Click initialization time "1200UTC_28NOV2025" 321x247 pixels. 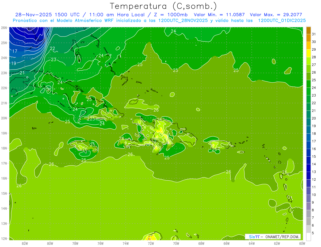pos(184,21)
